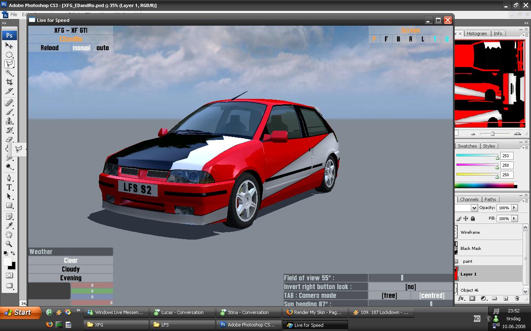Add a layer mask

click(472, 298)
